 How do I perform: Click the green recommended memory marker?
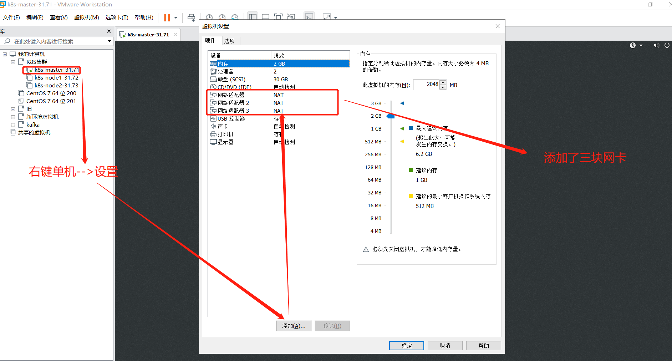402,128
